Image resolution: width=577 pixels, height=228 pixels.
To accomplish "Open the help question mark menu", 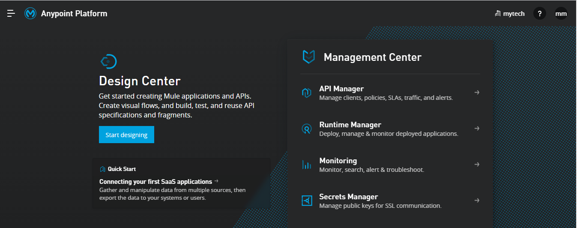I will (x=540, y=14).
